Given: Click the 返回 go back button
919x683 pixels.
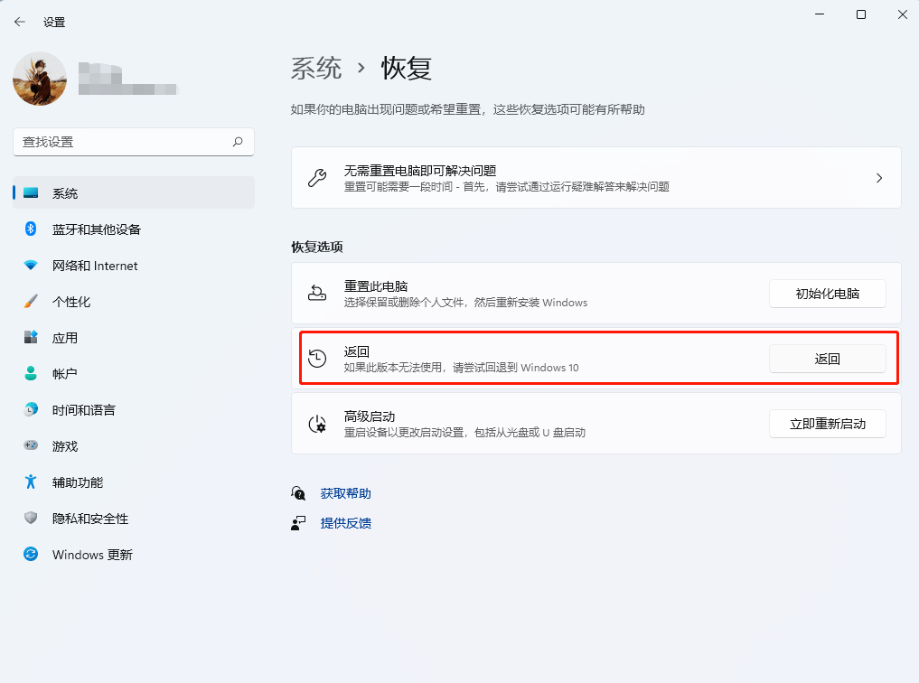Looking at the screenshot, I should (827, 359).
